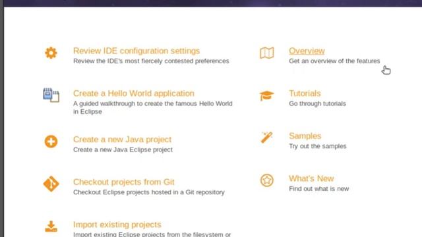Click the magic wand Samples icon
422x237 pixels.
[266, 138]
